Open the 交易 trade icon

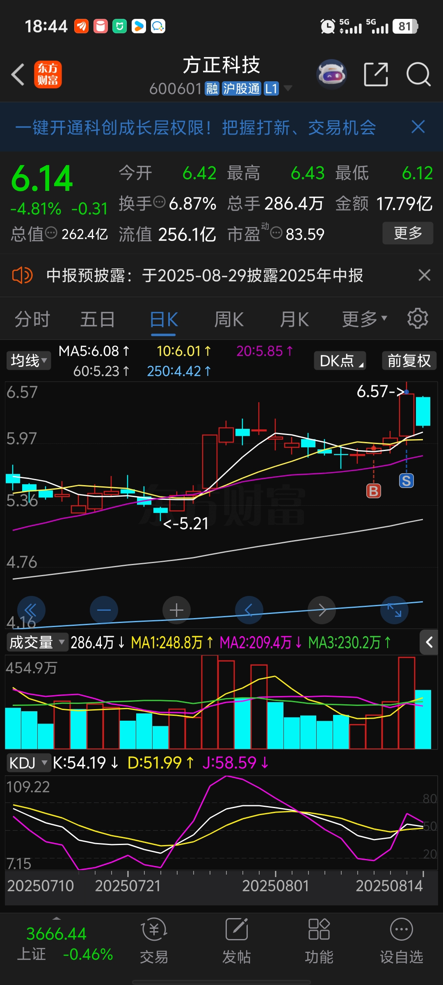[x=154, y=941]
